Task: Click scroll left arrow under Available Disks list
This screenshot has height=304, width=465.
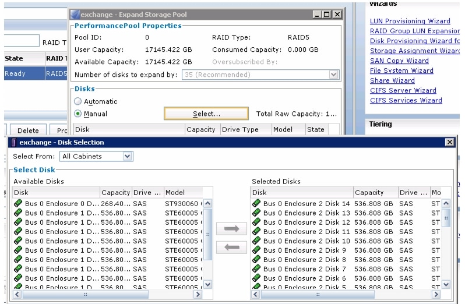Action: [17, 294]
